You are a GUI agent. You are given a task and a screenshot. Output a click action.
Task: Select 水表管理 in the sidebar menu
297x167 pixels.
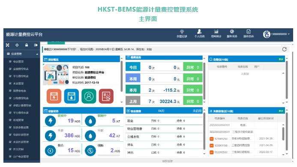(x=18, y=83)
